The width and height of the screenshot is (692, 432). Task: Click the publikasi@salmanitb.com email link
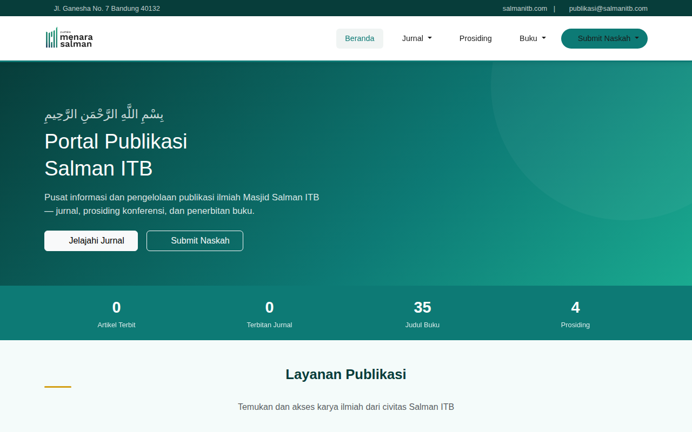click(x=608, y=8)
